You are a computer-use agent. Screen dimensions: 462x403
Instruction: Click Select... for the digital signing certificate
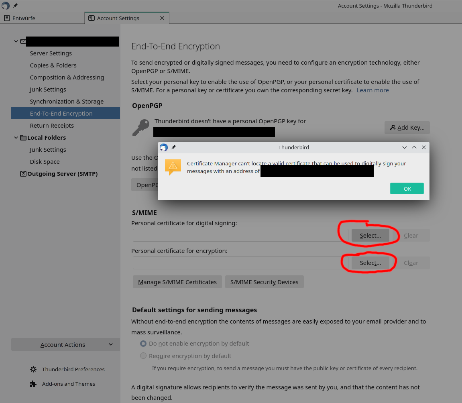coord(370,235)
